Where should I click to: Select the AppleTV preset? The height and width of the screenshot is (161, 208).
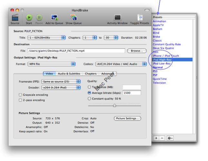(x=158, y=25)
